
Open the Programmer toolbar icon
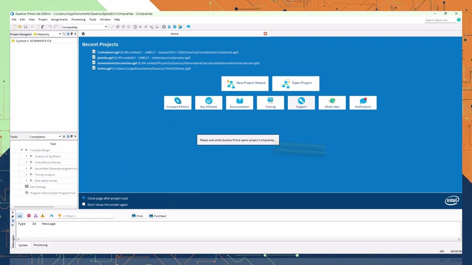click(x=174, y=27)
